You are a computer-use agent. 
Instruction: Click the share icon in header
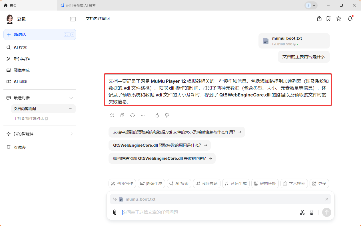tap(319, 19)
